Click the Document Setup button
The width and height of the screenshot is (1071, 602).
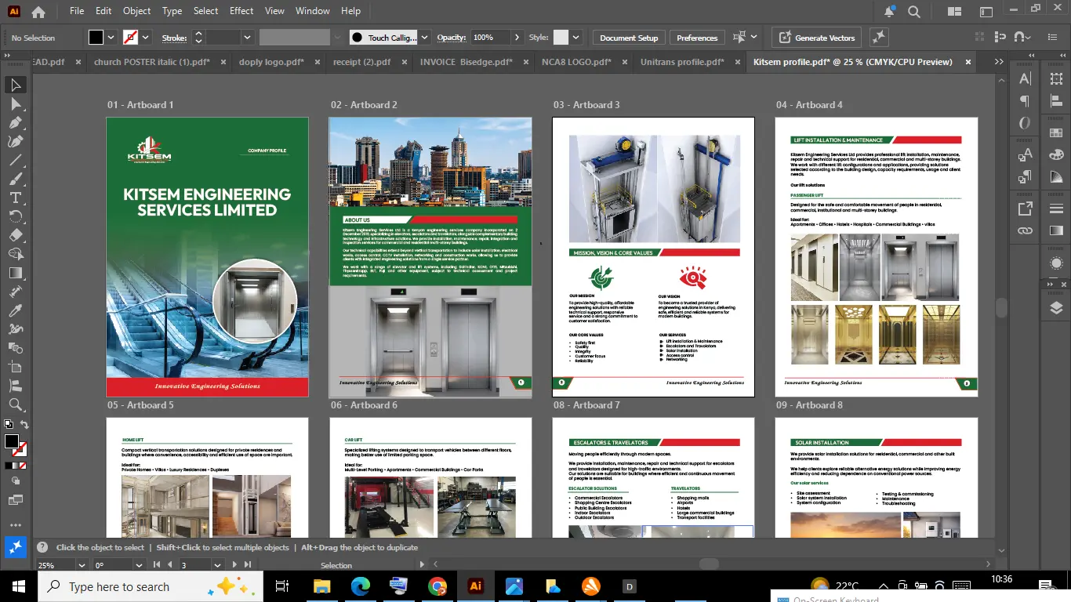click(629, 38)
